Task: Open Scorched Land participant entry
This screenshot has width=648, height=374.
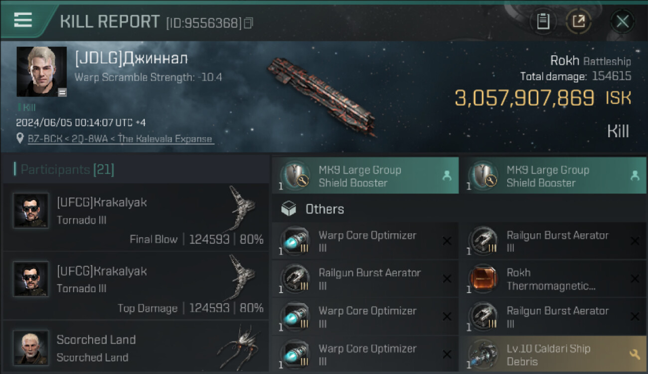Action: [x=136, y=348]
